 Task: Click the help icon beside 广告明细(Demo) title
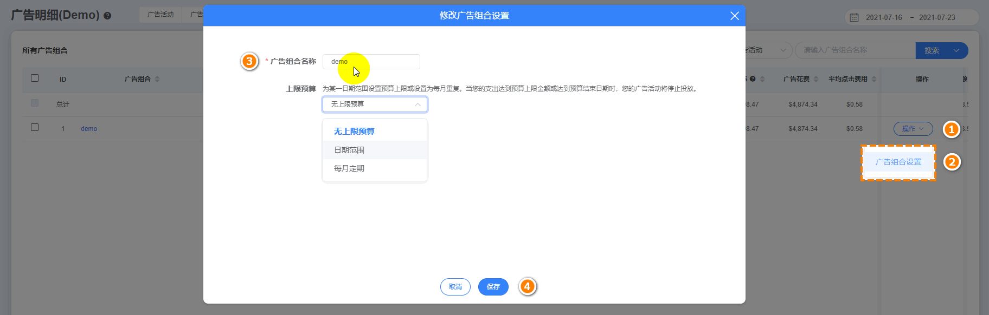(107, 16)
